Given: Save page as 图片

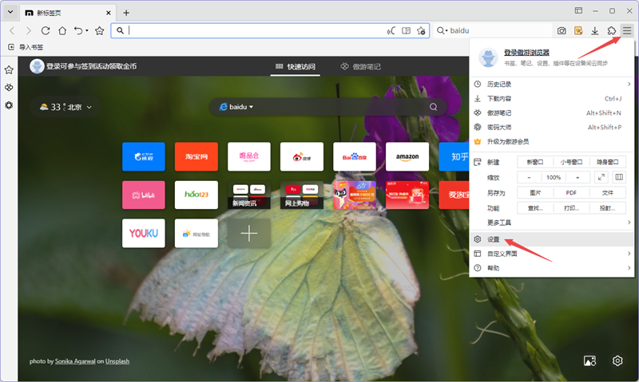Looking at the screenshot, I should click(x=535, y=193).
